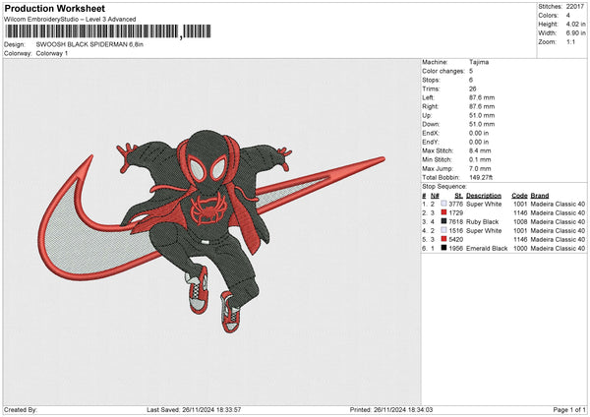Click the "EndX:" label
The width and height of the screenshot is (590, 417).
point(431,133)
